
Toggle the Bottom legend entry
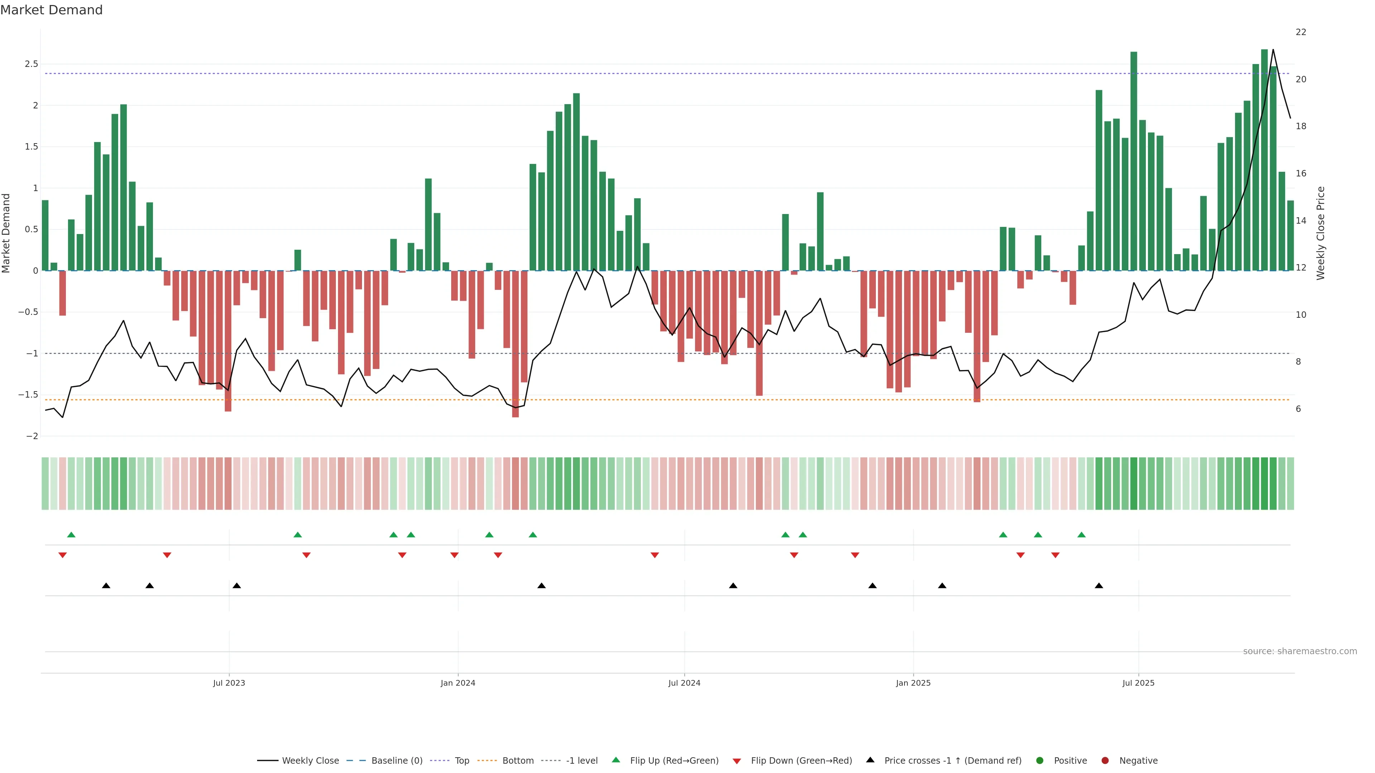coord(518,761)
